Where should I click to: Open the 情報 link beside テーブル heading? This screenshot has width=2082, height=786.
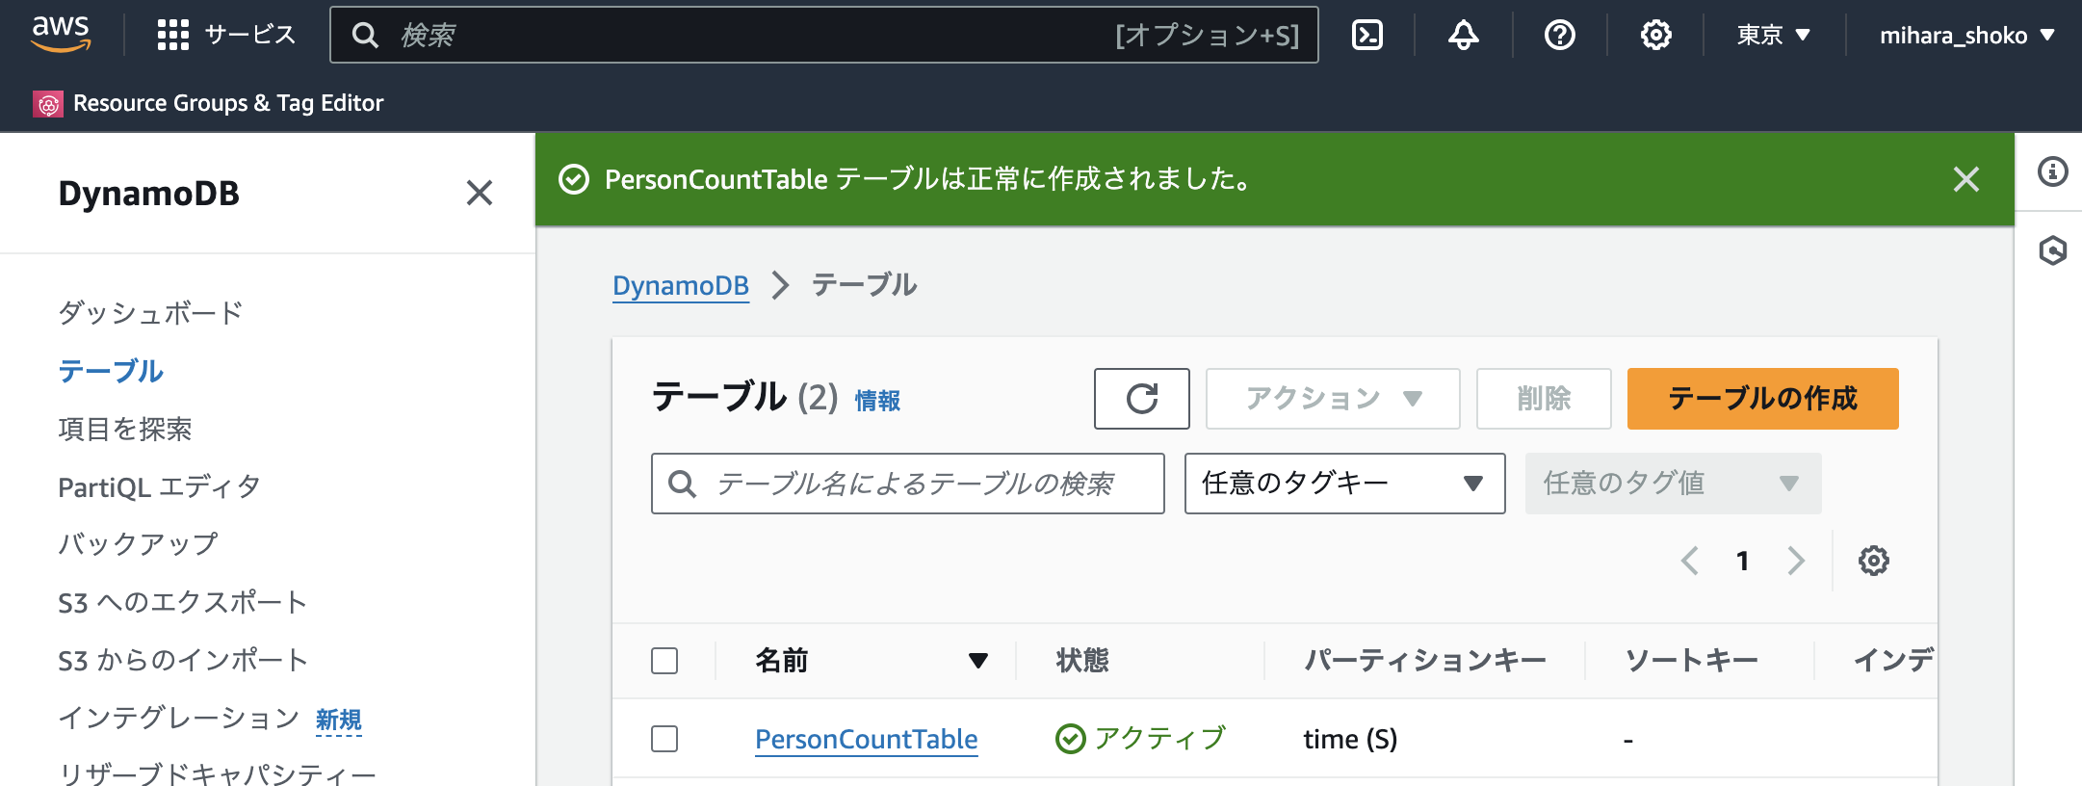[877, 401]
